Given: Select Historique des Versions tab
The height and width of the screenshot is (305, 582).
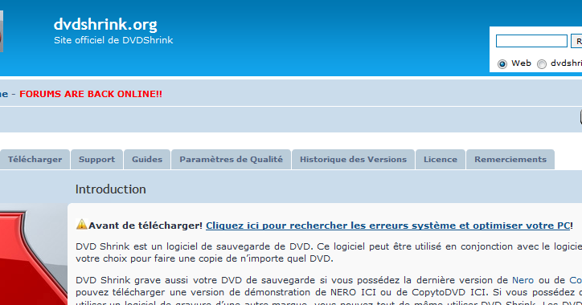Looking at the screenshot, I should (353, 160).
